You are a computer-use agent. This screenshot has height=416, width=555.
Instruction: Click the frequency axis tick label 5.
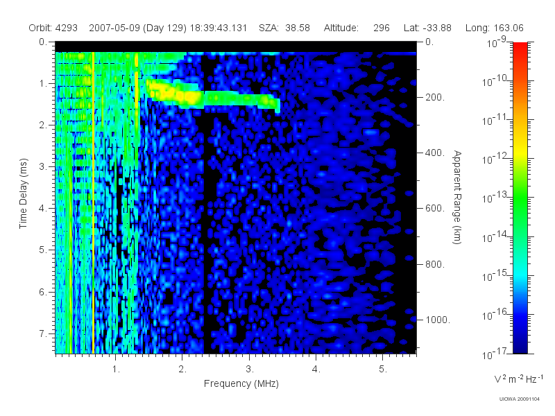(x=383, y=370)
